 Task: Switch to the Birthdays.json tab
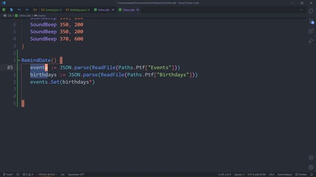tap(78, 10)
